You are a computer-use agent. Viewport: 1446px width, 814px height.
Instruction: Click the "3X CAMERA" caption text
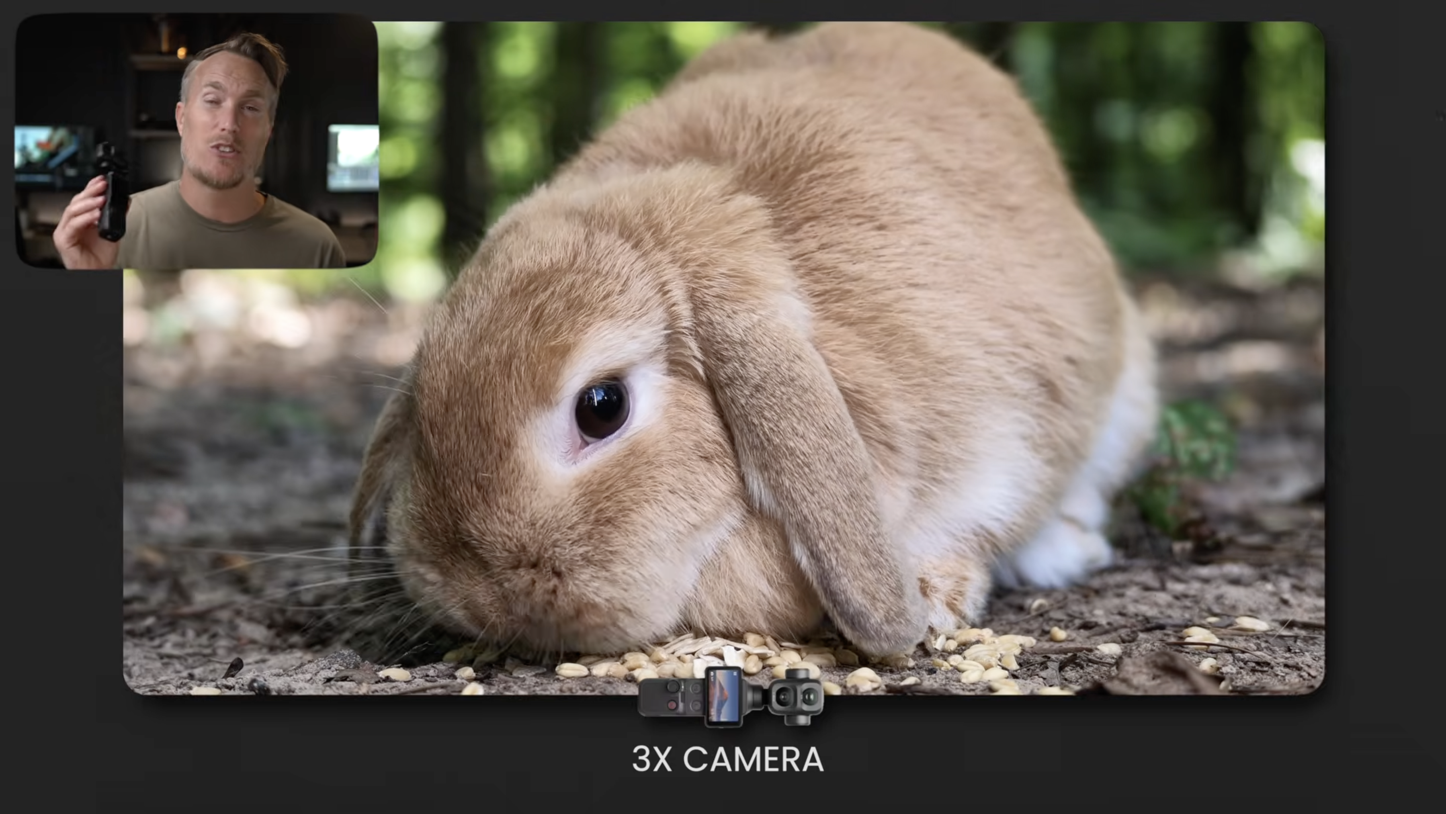pyautogui.click(x=727, y=759)
